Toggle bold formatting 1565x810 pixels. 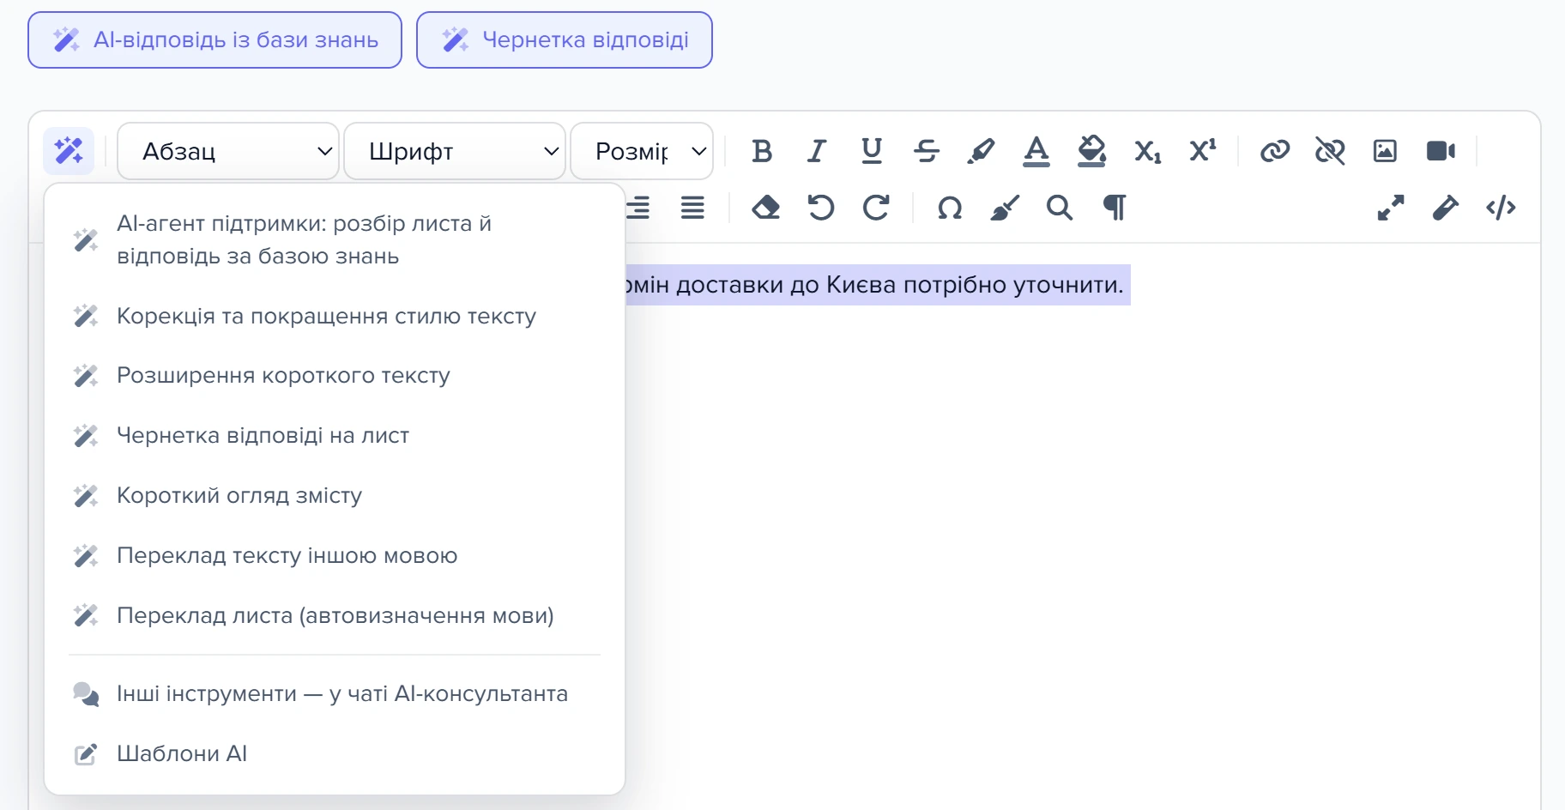tap(762, 151)
